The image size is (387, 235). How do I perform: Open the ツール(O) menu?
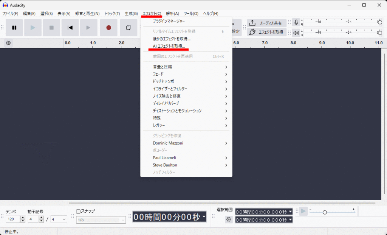pos(191,14)
